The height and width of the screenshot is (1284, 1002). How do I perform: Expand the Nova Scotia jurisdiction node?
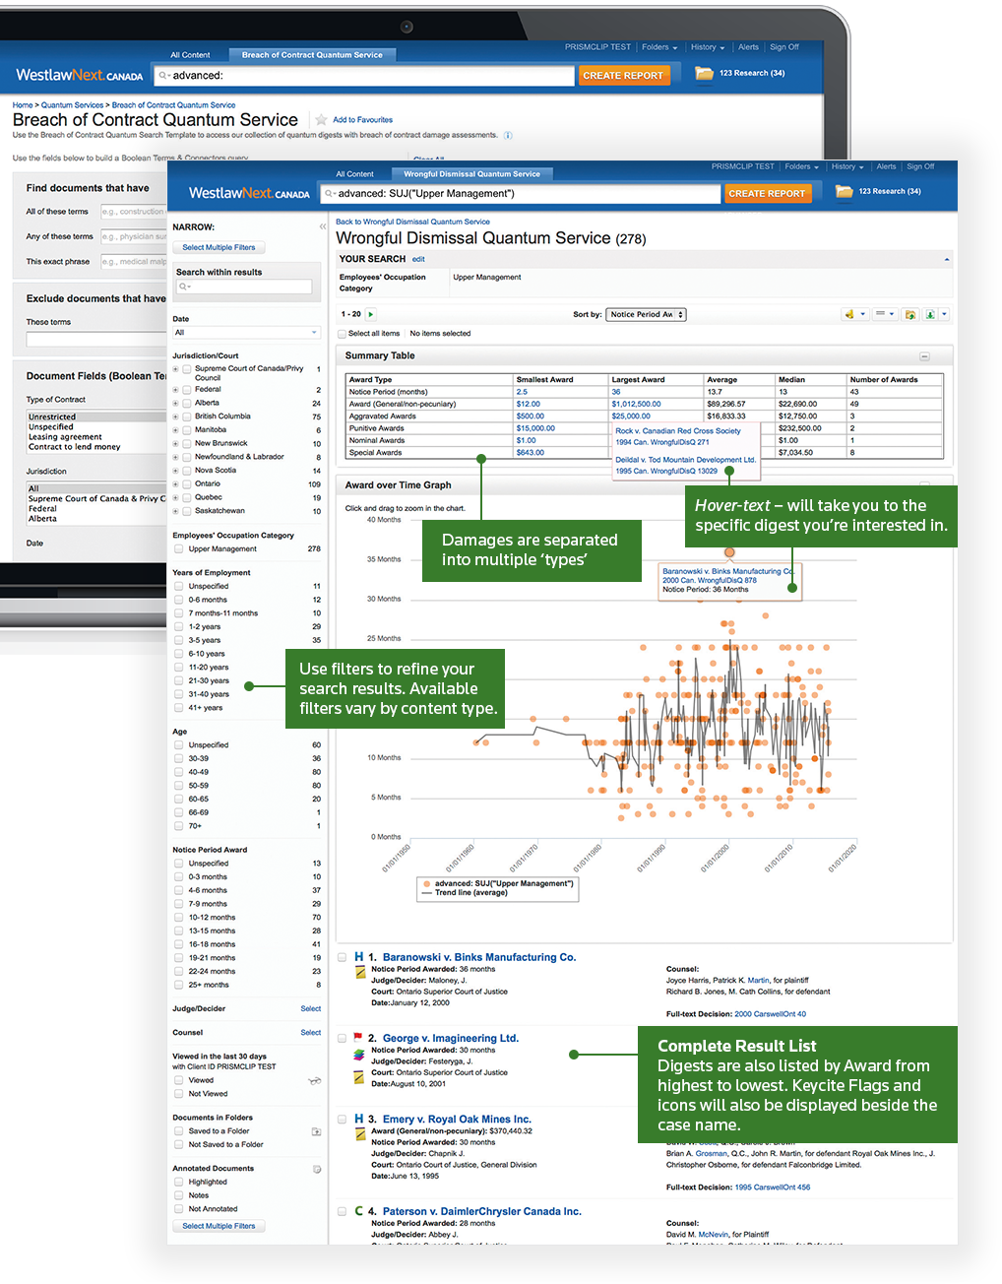click(x=175, y=470)
